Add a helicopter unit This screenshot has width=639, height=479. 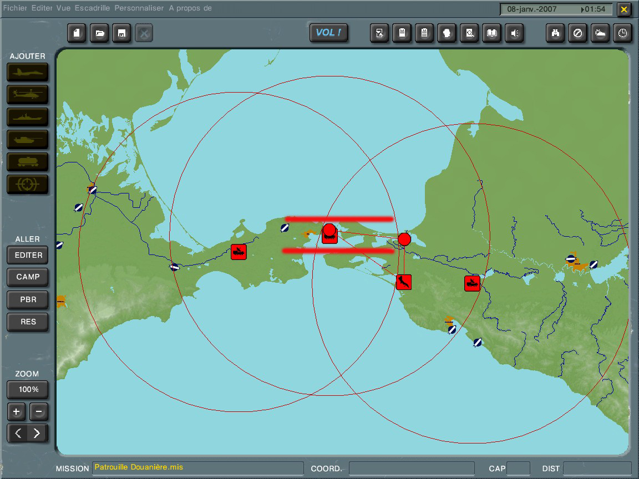pyautogui.click(x=28, y=94)
